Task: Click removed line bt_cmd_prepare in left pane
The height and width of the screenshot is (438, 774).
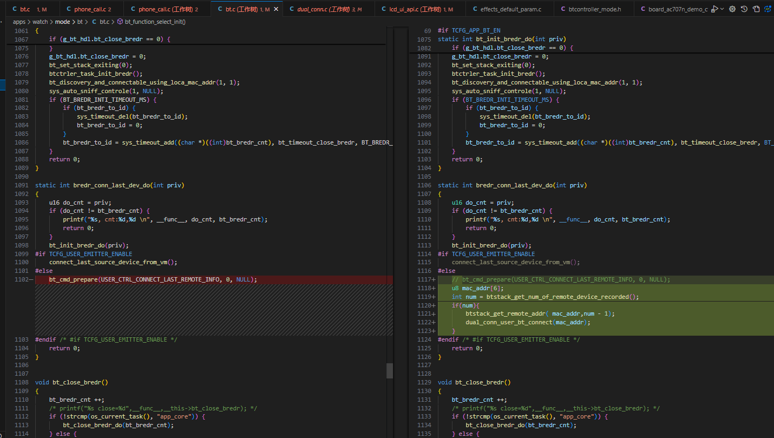Action: [x=153, y=279]
